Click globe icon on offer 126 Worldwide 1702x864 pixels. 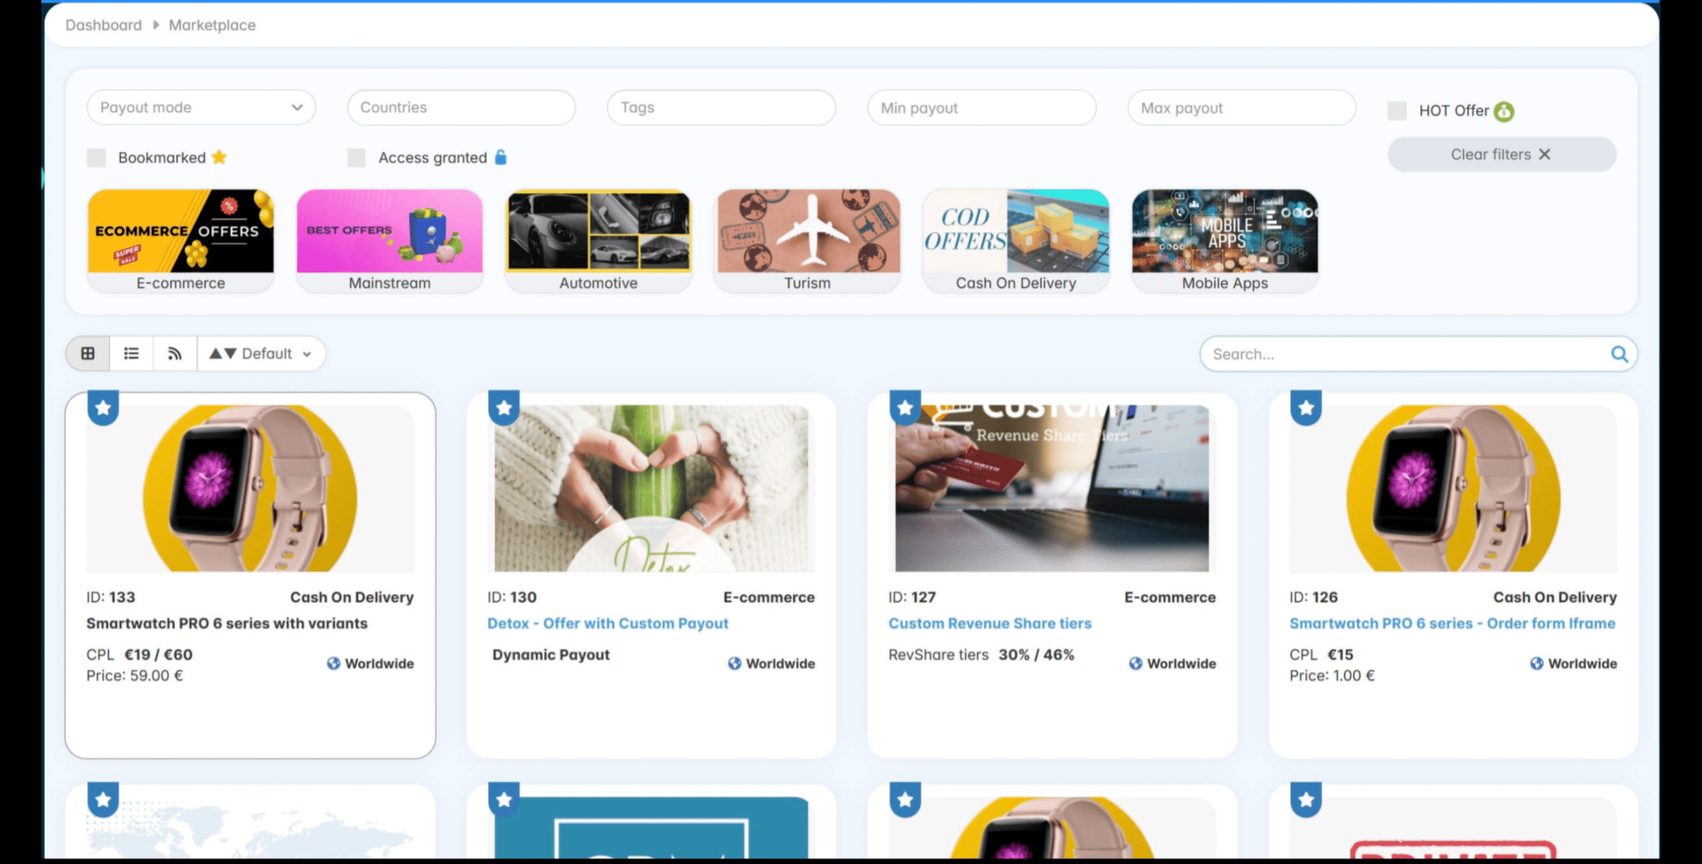tap(1537, 663)
